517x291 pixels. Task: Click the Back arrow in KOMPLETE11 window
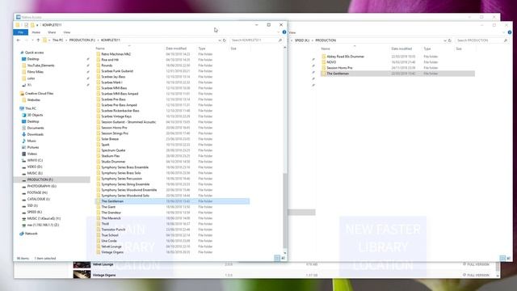[19, 40]
